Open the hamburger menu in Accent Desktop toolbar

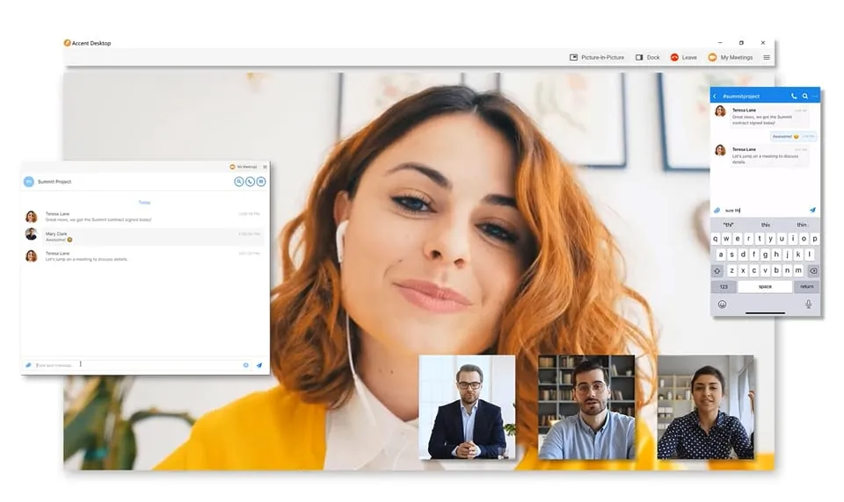pyautogui.click(x=767, y=58)
